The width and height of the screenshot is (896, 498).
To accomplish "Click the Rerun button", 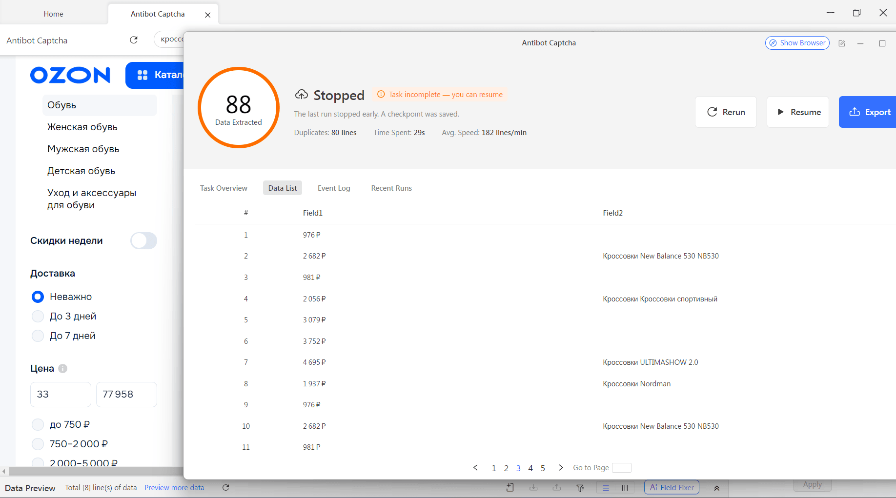I will [x=726, y=112].
